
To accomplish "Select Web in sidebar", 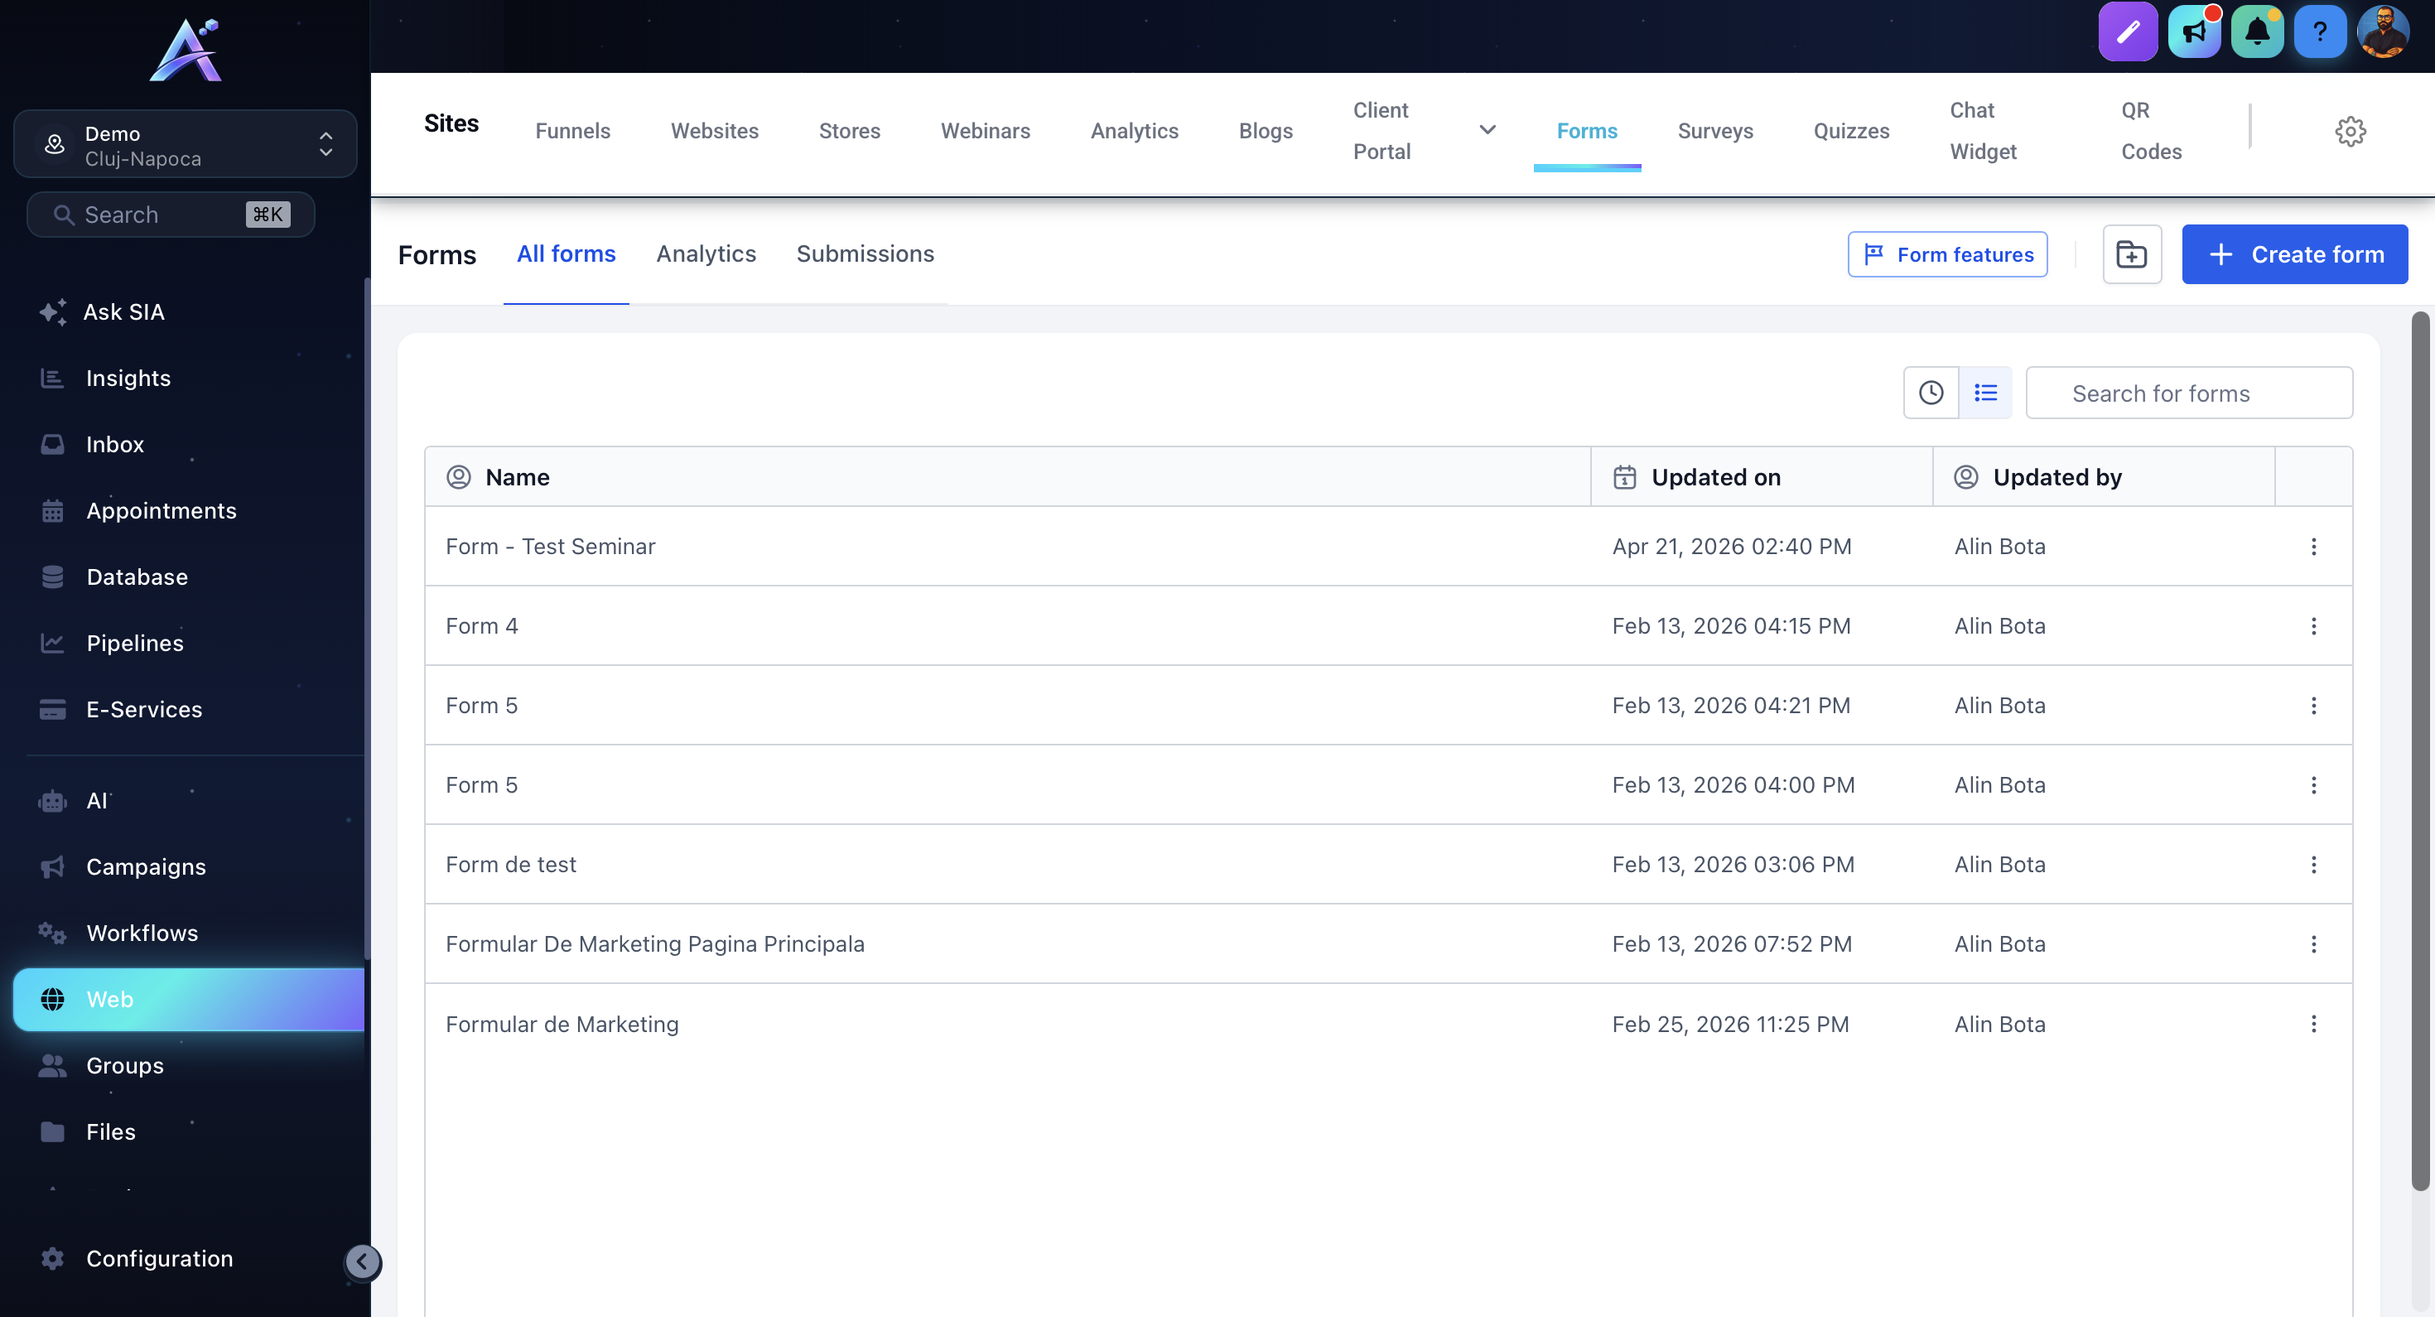I will [189, 999].
